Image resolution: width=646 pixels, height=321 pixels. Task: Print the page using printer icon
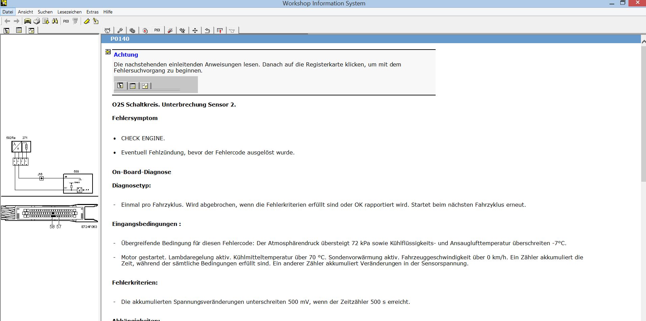(x=37, y=21)
